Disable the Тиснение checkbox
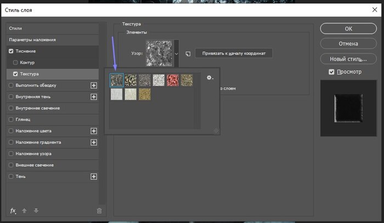384x223 pixels. 12,51
